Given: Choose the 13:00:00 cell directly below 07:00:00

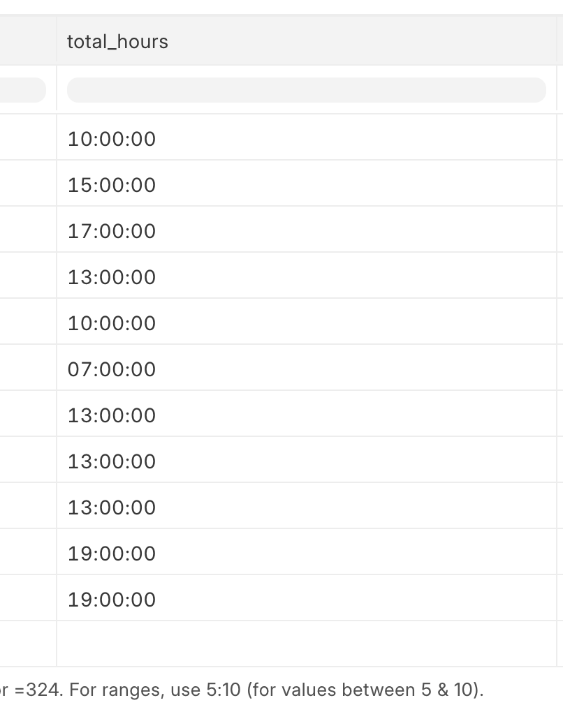Looking at the screenshot, I should tap(307, 414).
